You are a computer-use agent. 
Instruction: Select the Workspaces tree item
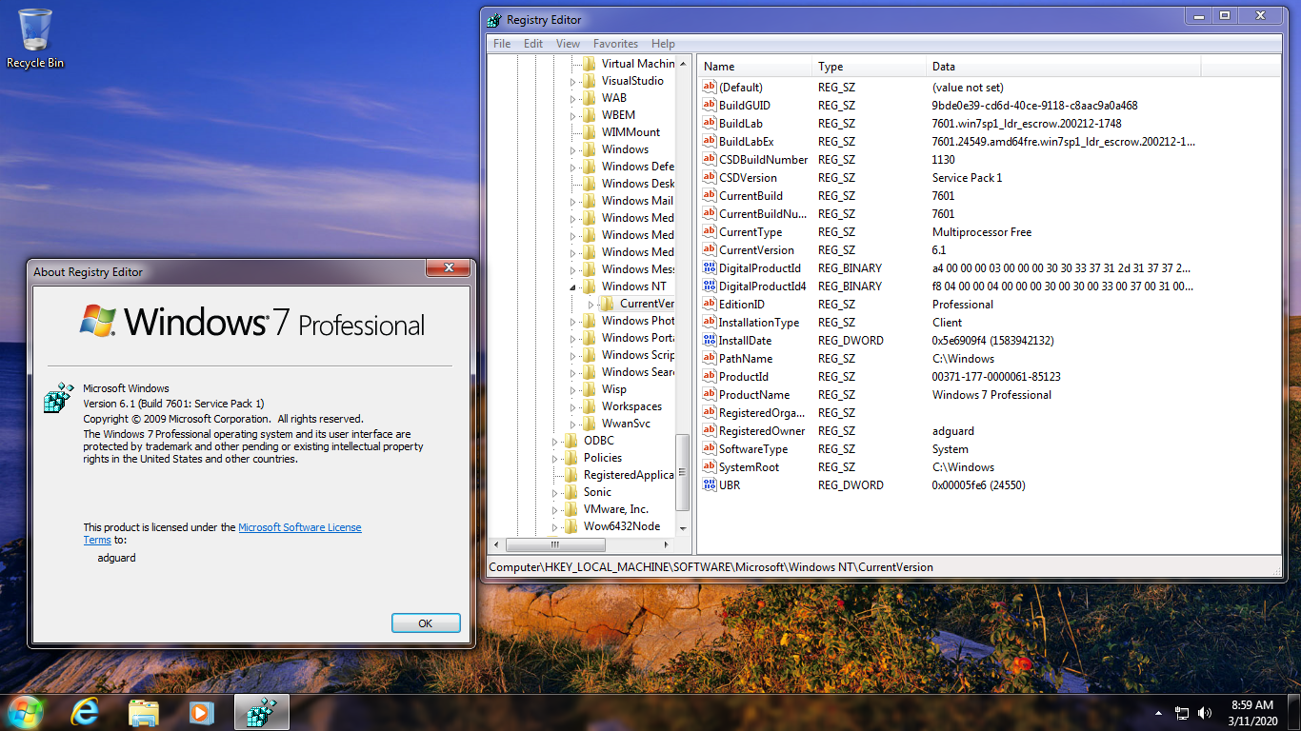(x=631, y=406)
